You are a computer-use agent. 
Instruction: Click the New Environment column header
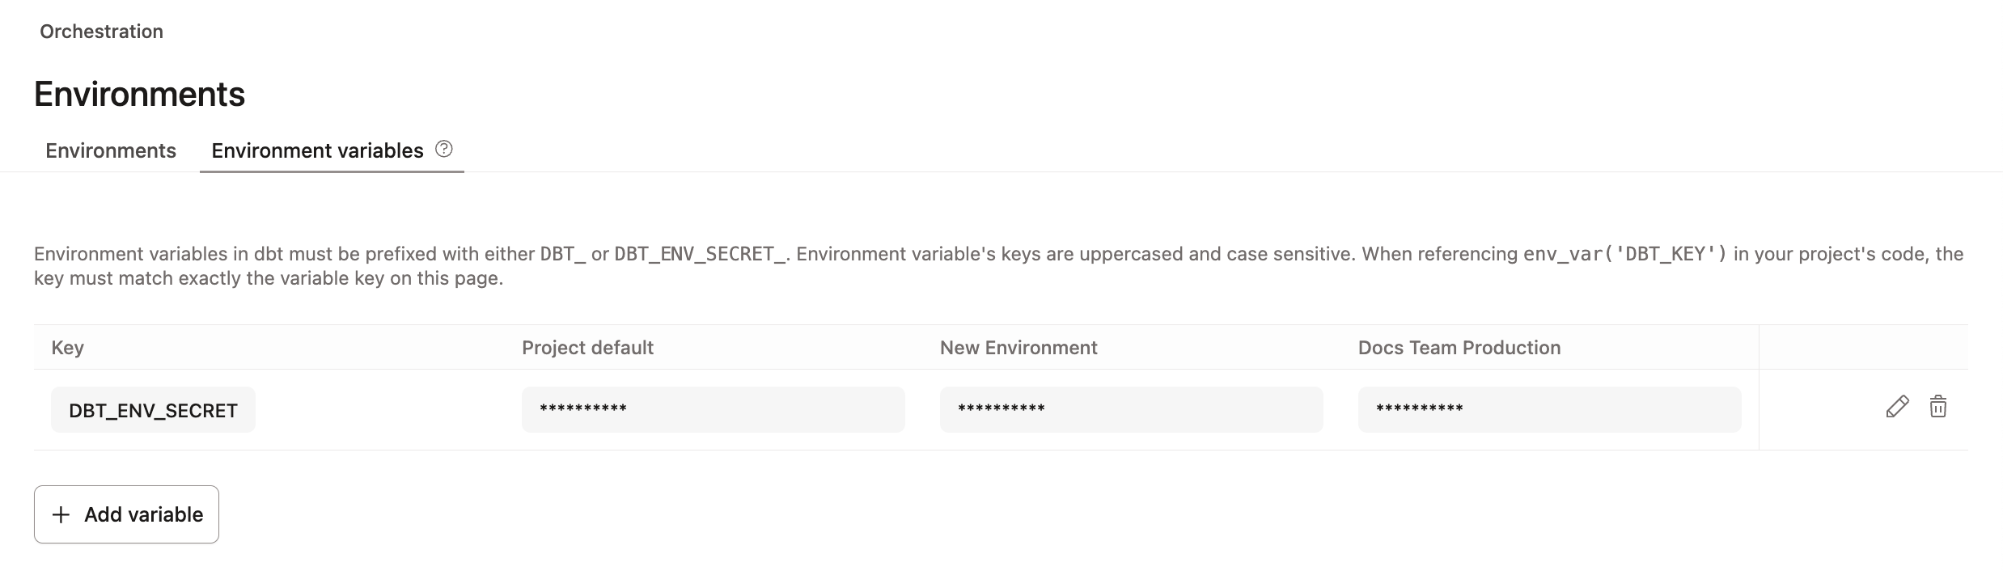click(1018, 347)
